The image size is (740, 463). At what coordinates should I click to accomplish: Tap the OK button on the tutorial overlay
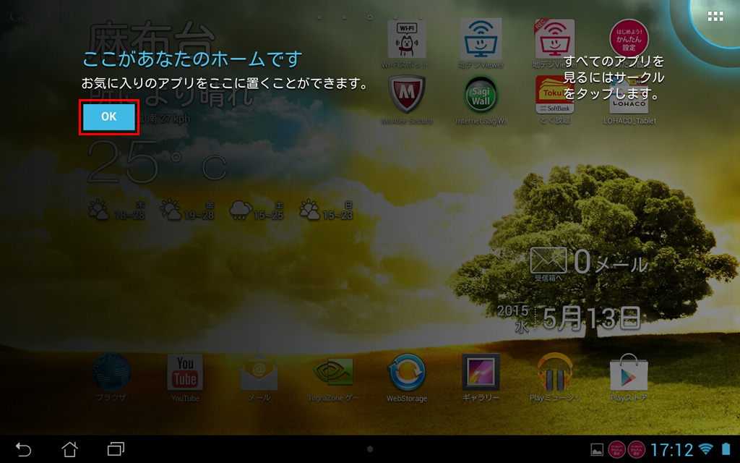[x=108, y=117]
